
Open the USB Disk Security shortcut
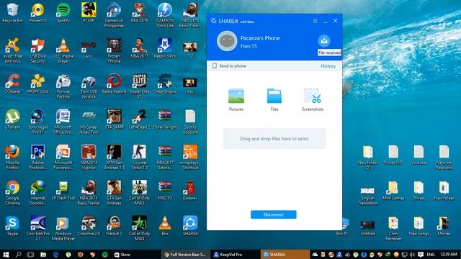(38, 50)
